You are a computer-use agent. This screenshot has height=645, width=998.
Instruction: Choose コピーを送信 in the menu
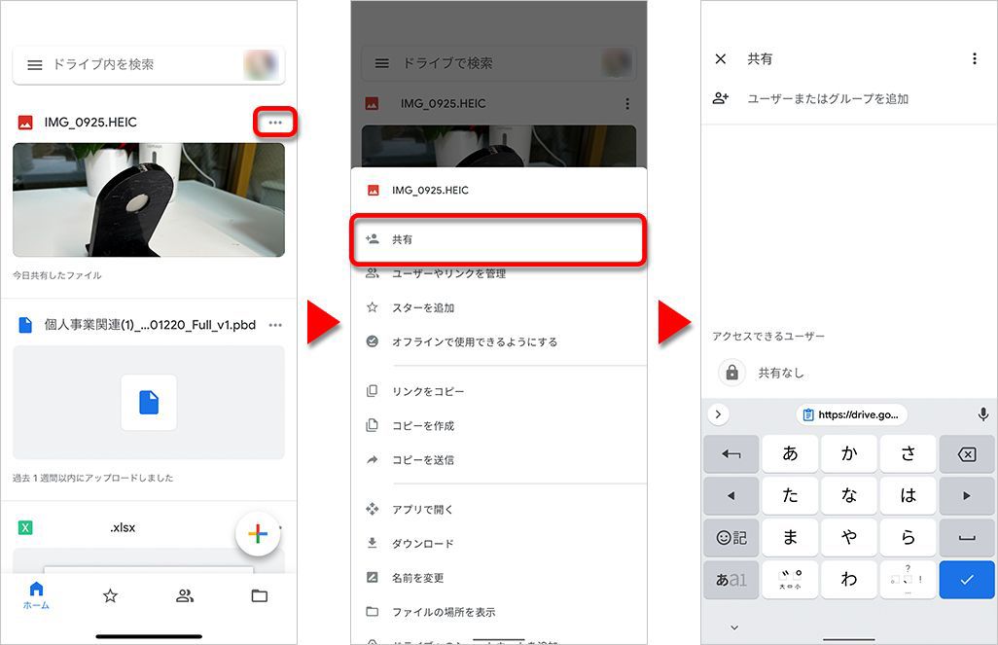[498, 460]
